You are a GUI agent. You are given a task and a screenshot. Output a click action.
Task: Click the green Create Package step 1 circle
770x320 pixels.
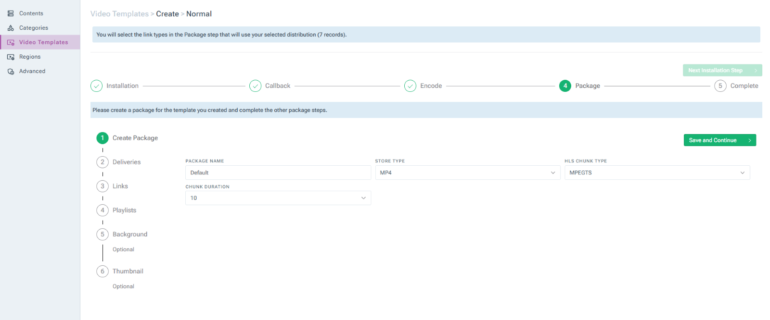pyautogui.click(x=103, y=138)
